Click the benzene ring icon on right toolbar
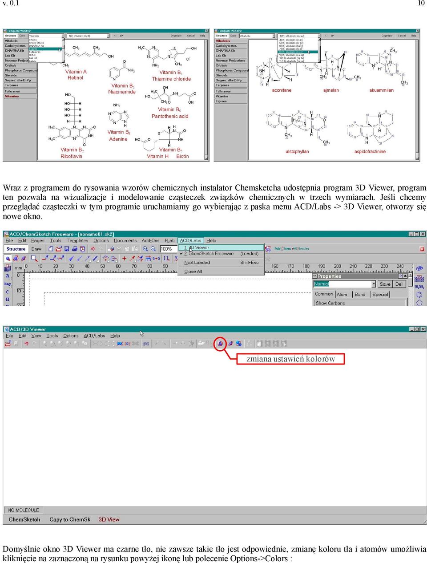The height and width of the screenshot is (563, 427). 419,295
